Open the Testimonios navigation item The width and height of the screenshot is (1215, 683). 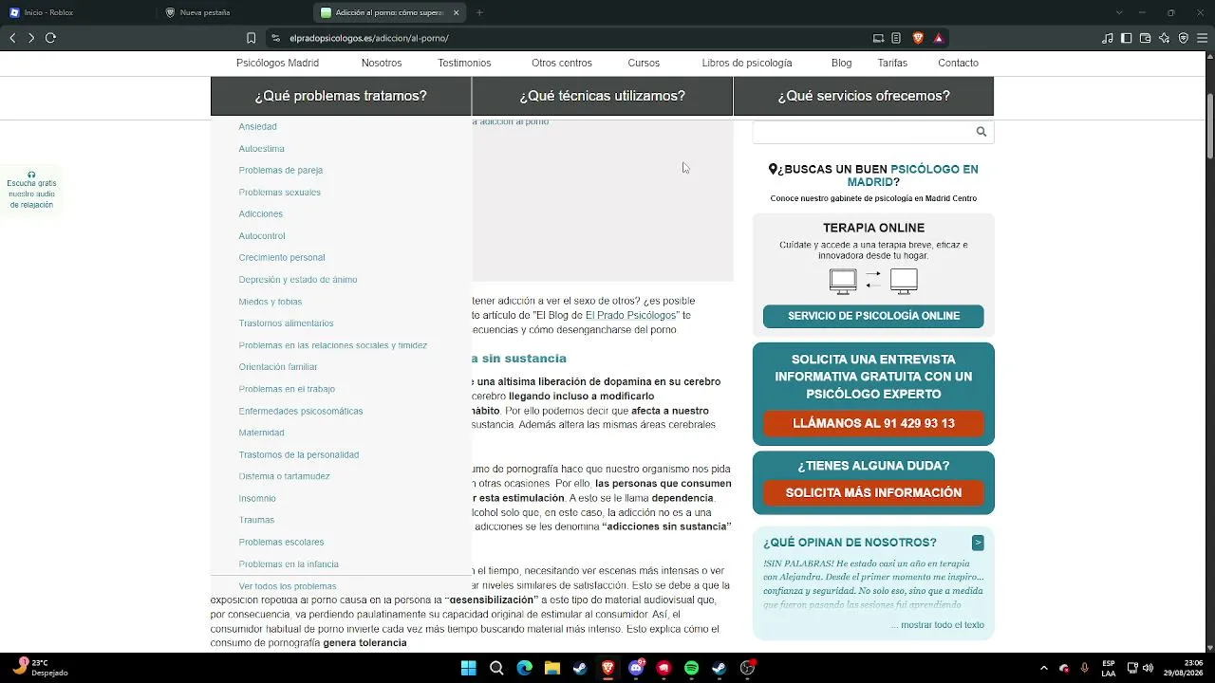click(x=464, y=63)
